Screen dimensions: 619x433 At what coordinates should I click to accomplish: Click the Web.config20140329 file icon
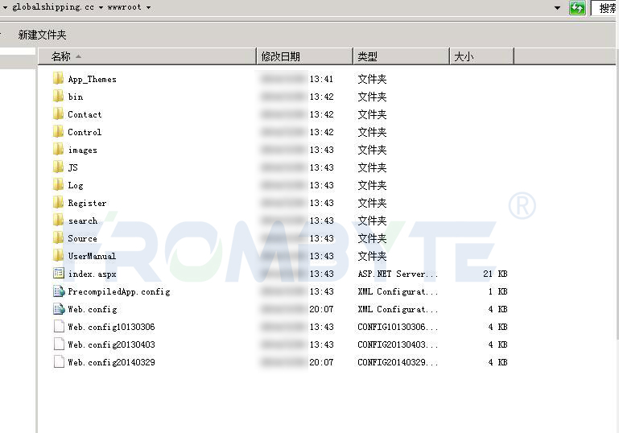point(59,362)
